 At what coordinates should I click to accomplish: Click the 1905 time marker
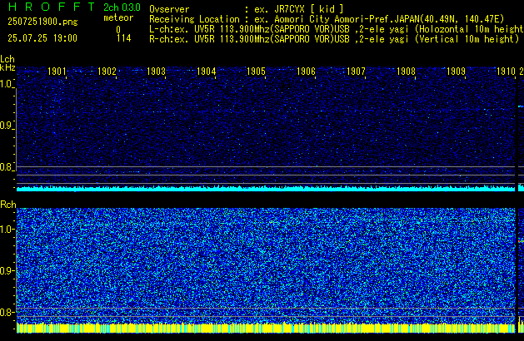coord(257,72)
